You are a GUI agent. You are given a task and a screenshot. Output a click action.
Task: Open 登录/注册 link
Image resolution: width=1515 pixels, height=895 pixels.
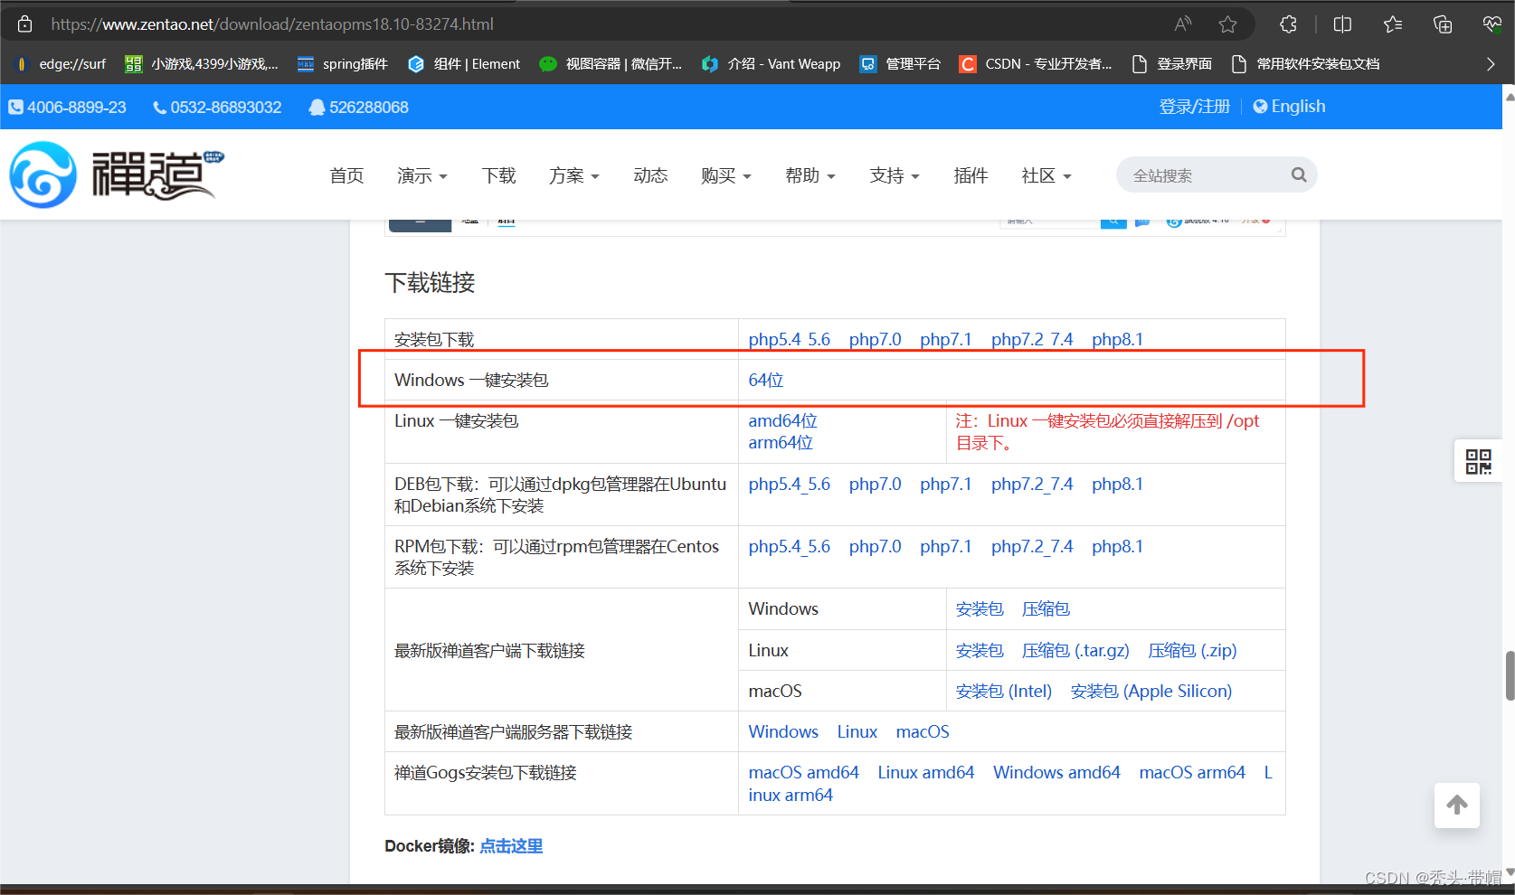tap(1195, 107)
